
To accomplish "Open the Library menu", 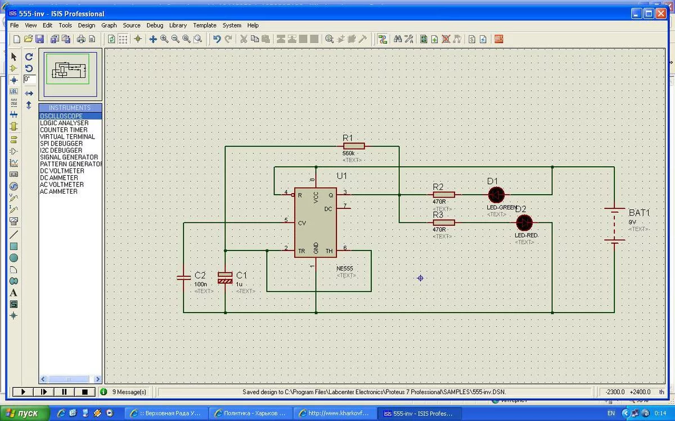I will click(178, 25).
